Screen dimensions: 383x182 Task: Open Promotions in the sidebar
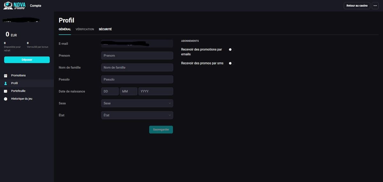tap(27, 75)
